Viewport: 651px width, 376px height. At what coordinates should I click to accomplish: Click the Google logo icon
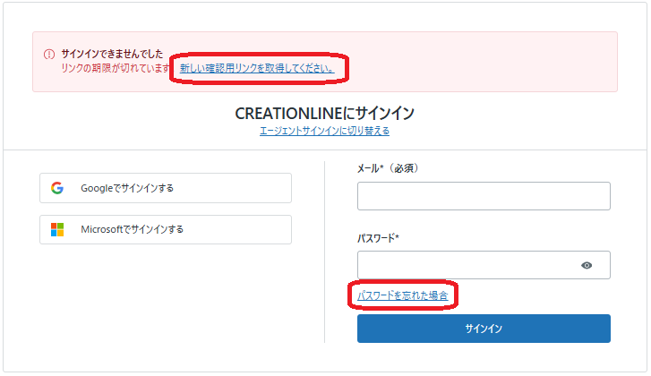coord(57,188)
